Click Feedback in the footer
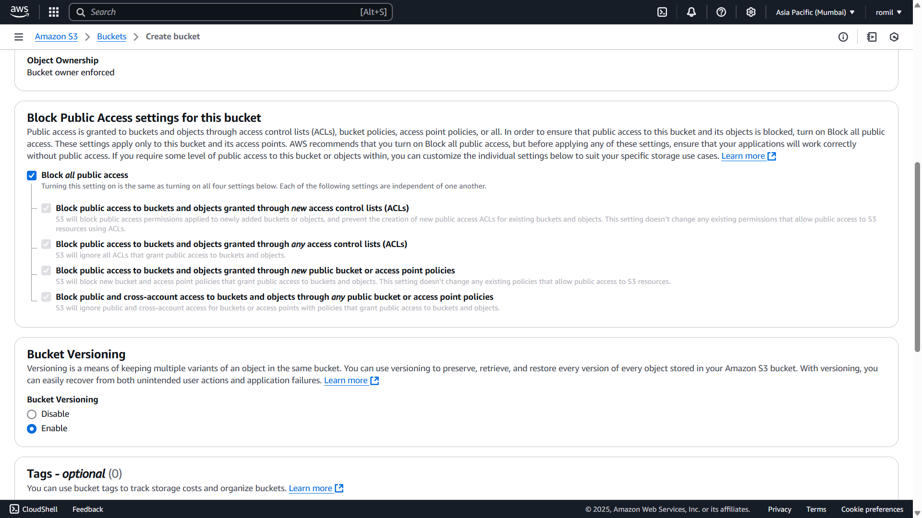 pyautogui.click(x=88, y=509)
